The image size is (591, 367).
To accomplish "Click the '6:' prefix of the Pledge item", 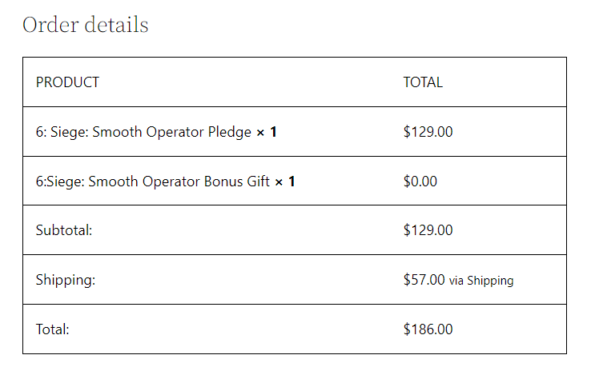I will (42, 132).
